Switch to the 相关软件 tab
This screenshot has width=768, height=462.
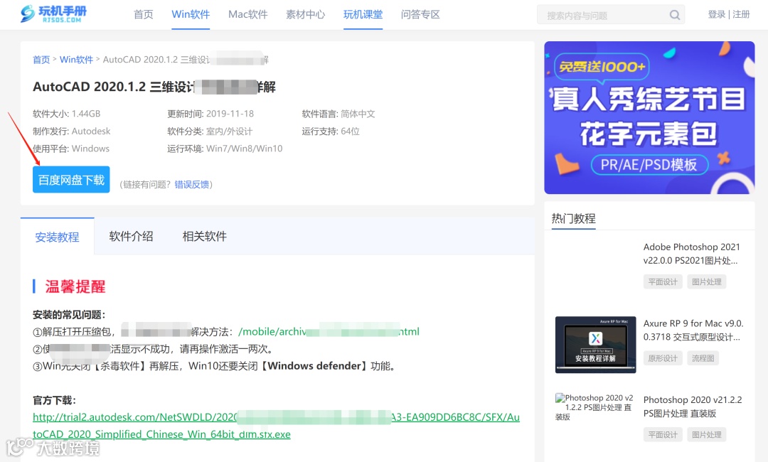(x=204, y=237)
